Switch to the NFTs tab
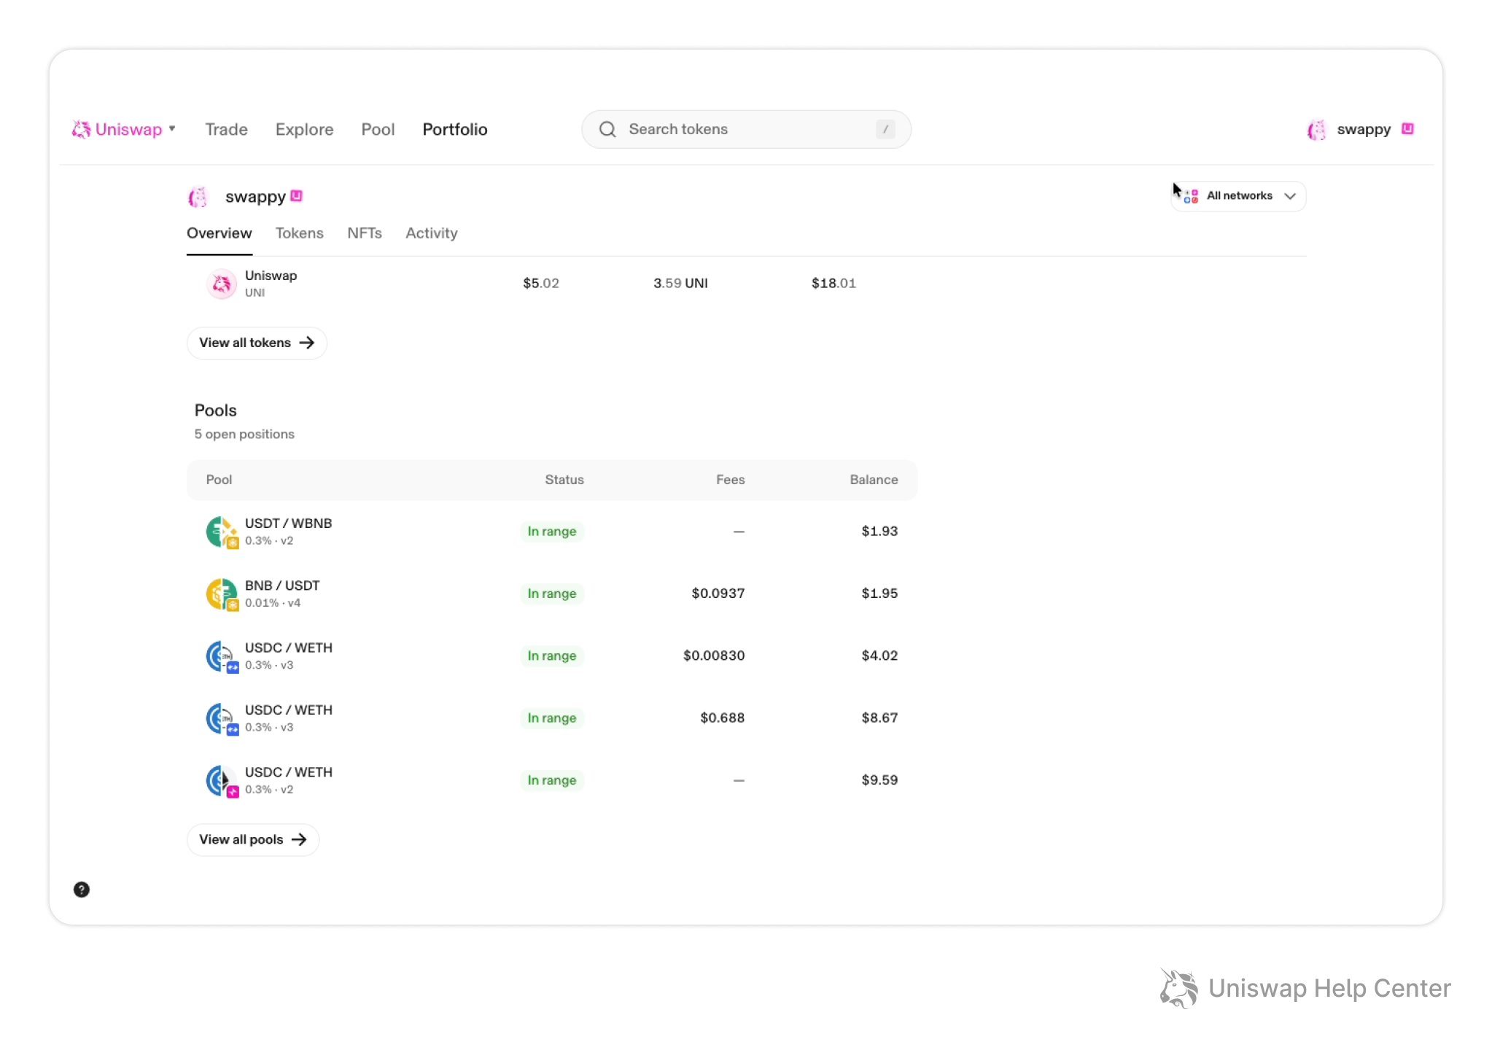Viewport: 1492px width, 1050px height. tap(365, 233)
